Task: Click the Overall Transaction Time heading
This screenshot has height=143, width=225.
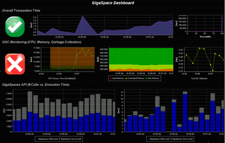Action: pos(21,10)
